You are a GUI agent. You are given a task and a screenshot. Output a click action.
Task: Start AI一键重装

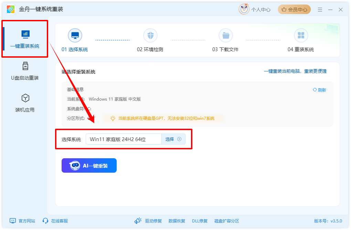pyautogui.click(x=89, y=165)
